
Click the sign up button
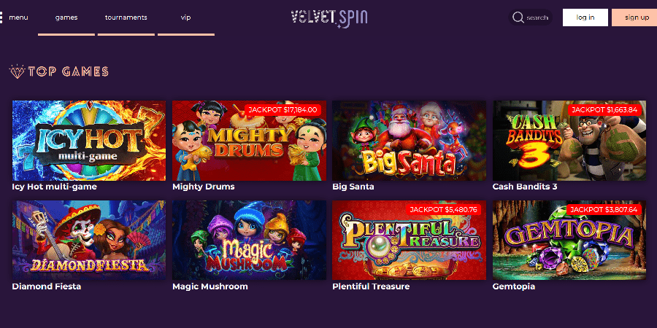coord(634,17)
